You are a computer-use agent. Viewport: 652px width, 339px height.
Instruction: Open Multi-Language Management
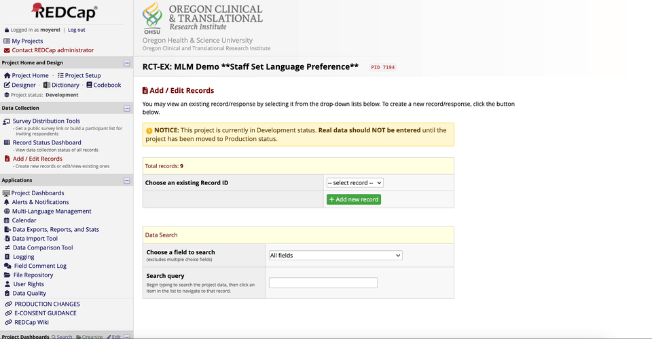[52, 212]
